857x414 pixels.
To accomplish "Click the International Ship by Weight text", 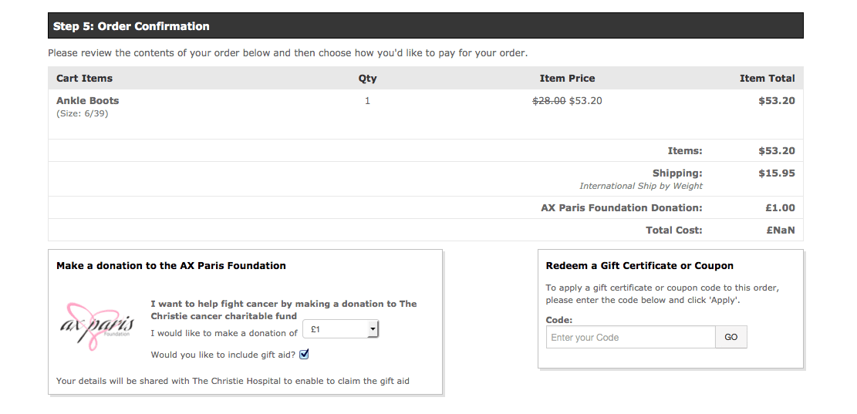I will click(x=640, y=186).
